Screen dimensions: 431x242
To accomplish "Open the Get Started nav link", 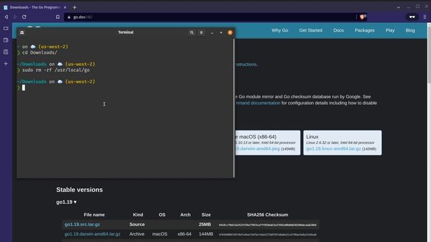I will coord(310,30).
